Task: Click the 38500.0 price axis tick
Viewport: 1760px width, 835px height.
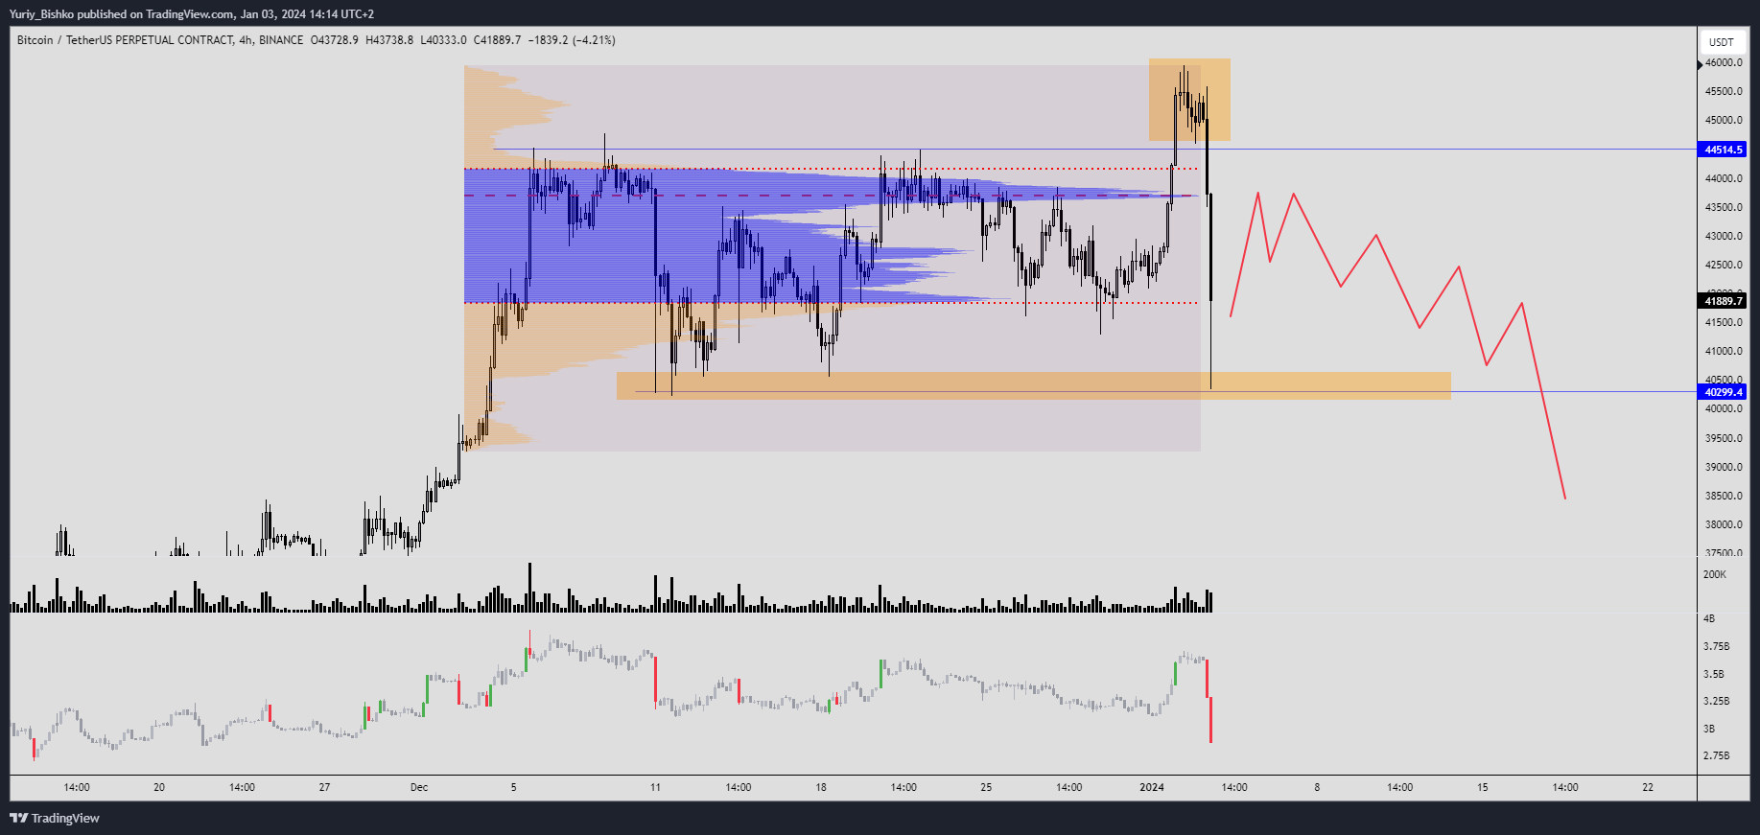Action: point(1724,497)
